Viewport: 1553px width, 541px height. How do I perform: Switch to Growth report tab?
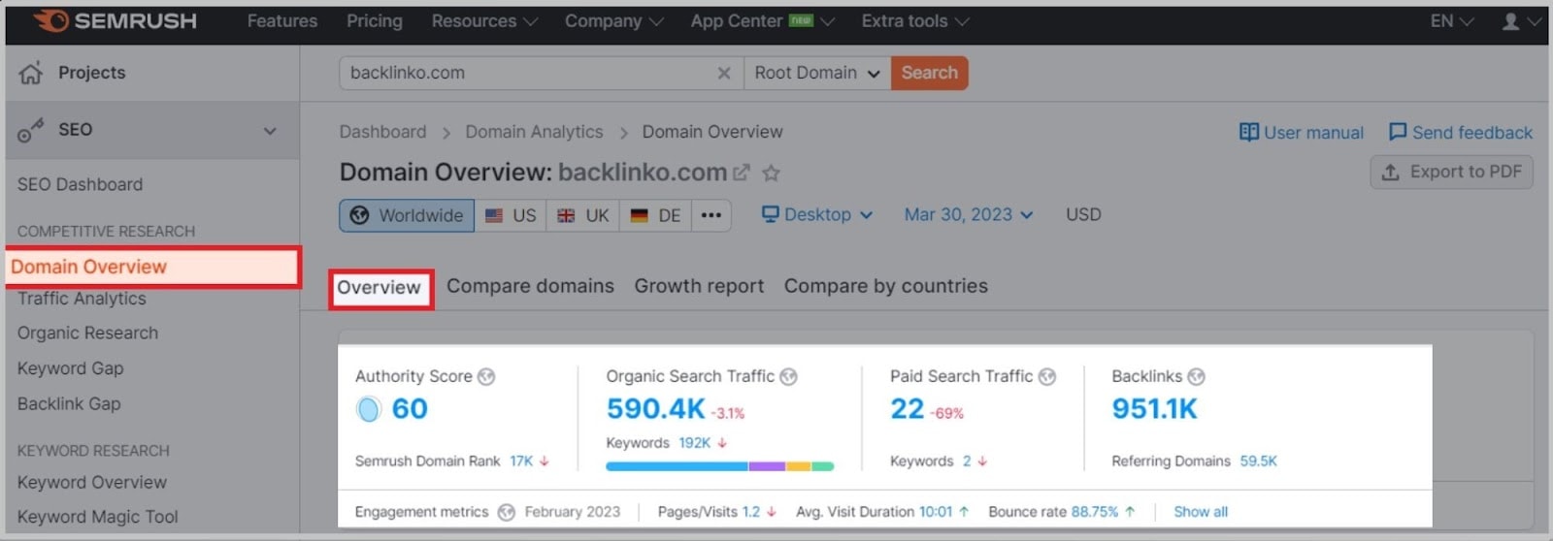(x=699, y=286)
